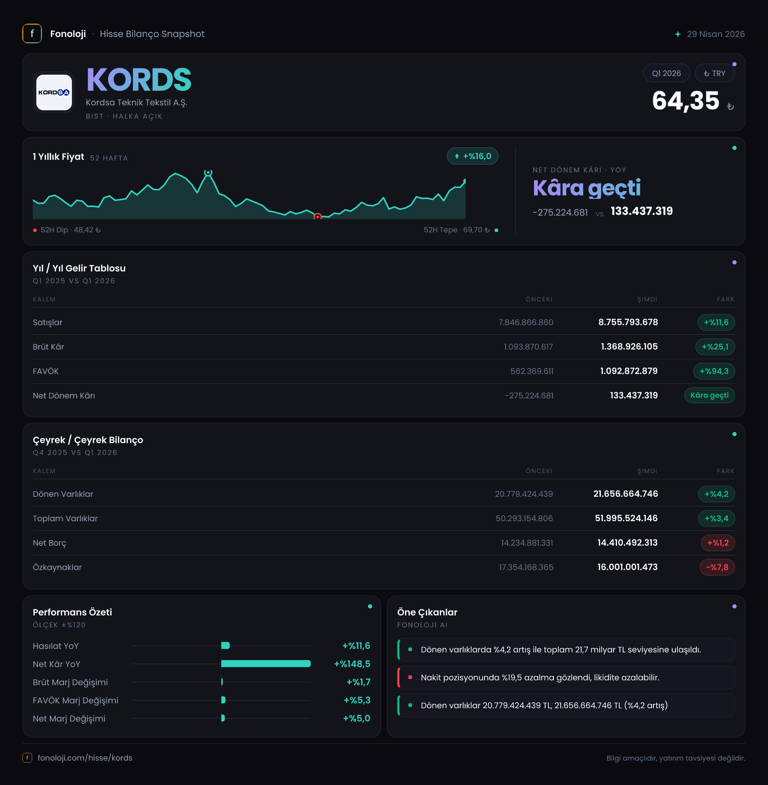Image resolution: width=768 pixels, height=785 pixels.
Task: Click the Net Borç previous value 14.234.881.331
Action: pos(527,543)
